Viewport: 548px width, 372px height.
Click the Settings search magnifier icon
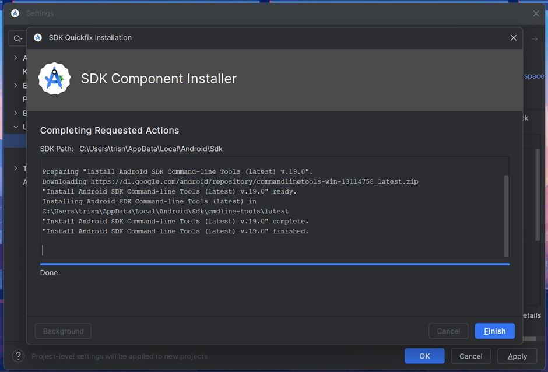[x=17, y=38]
